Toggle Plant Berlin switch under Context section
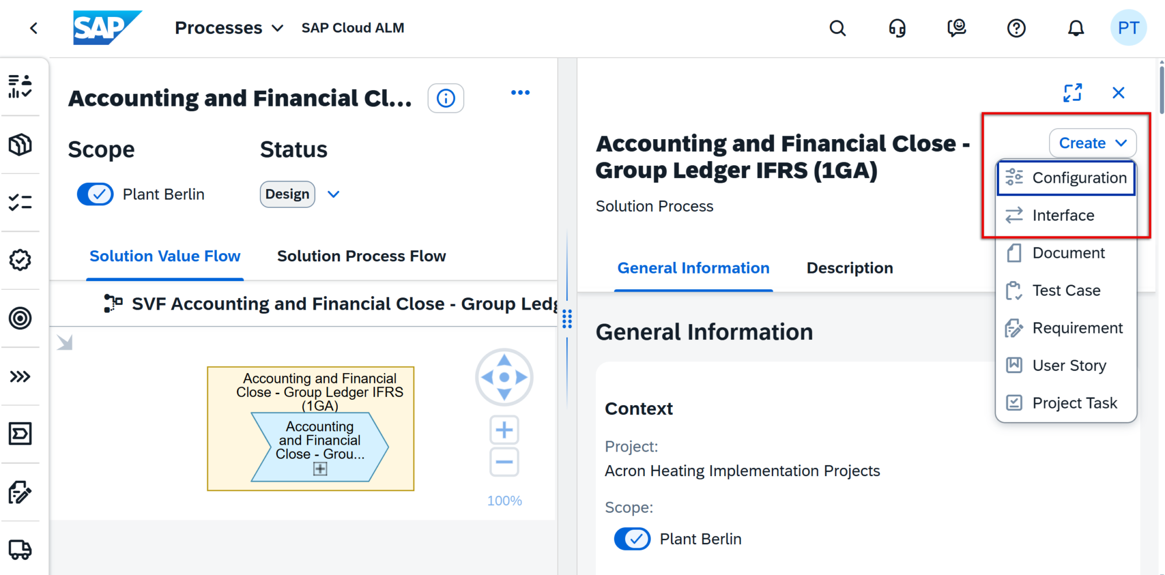The image size is (1165, 575). point(633,539)
